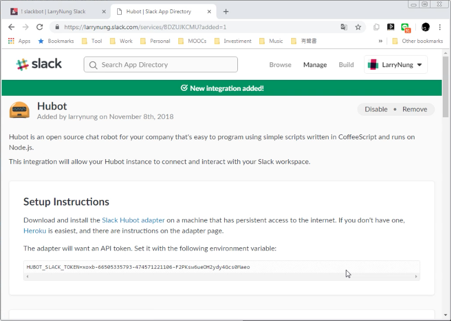Click the browser back arrow
The width and height of the screenshot is (451, 321).
(x=12, y=27)
